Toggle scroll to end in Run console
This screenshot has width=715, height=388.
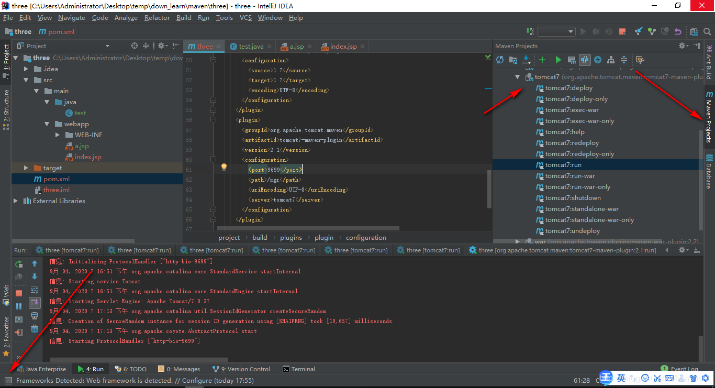[x=35, y=303]
